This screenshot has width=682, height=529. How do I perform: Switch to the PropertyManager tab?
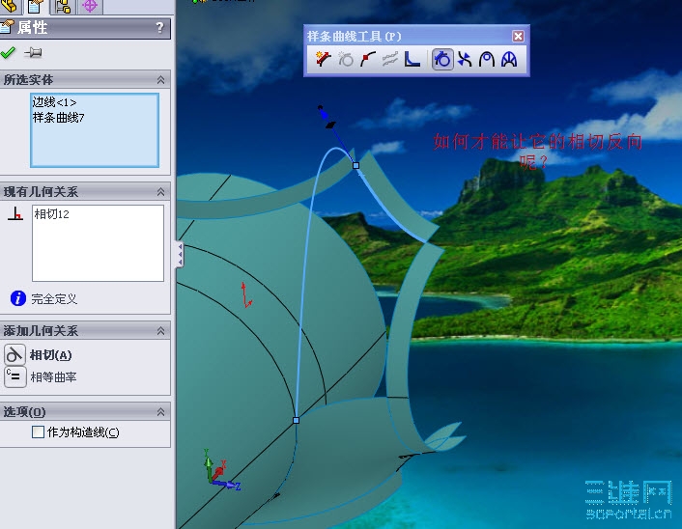point(36,6)
